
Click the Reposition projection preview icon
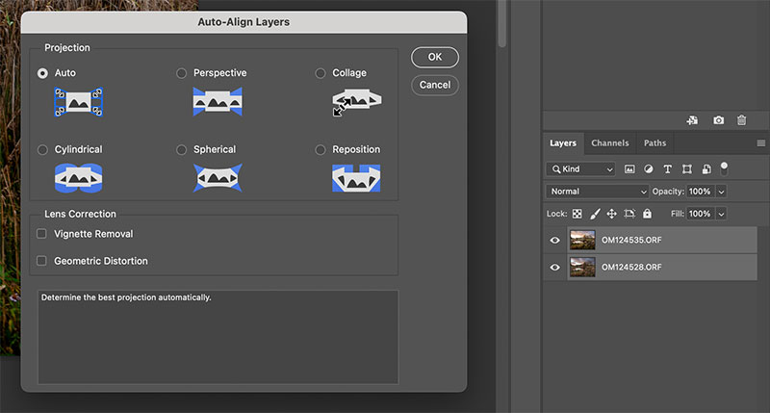click(356, 178)
